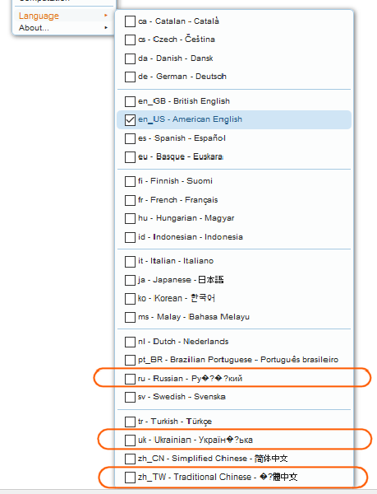This screenshot has width=377, height=494.
Task: Choose ru - Russian language item
Action: [234, 379]
